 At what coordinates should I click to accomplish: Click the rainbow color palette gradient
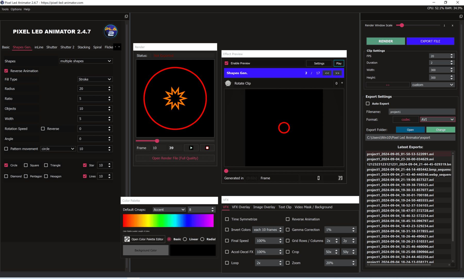pyautogui.click(x=168, y=221)
